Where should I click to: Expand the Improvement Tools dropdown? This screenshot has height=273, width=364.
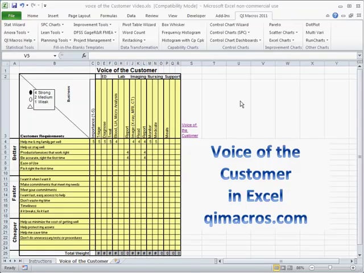pos(92,24)
